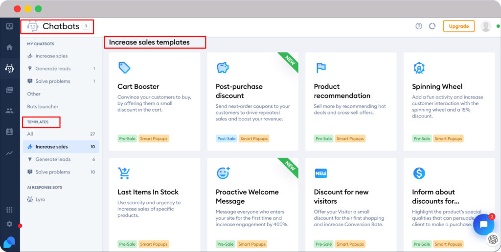The width and height of the screenshot is (501, 252).
Task: Go to the home icon in sidebar
Action: (x=9, y=47)
